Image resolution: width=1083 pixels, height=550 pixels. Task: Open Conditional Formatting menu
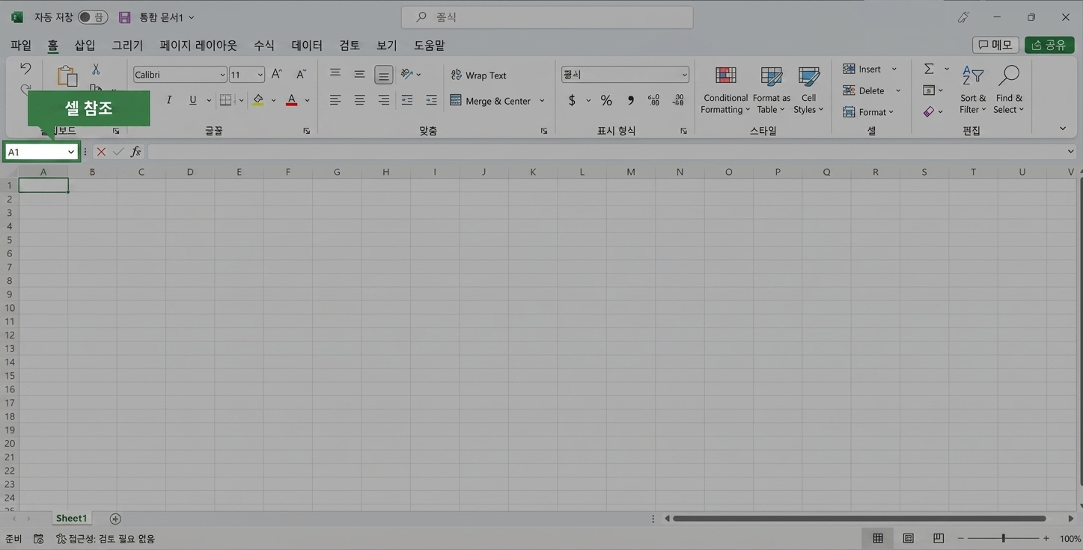[725, 90]
